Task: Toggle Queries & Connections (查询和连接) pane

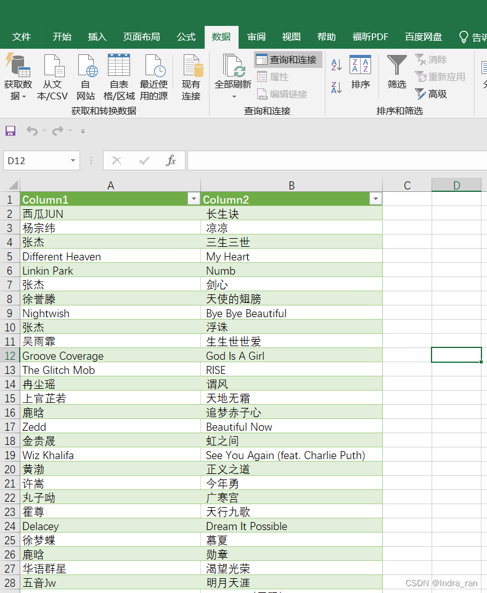Action: click(288, 59)
